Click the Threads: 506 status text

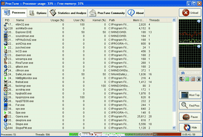point(43,134)
